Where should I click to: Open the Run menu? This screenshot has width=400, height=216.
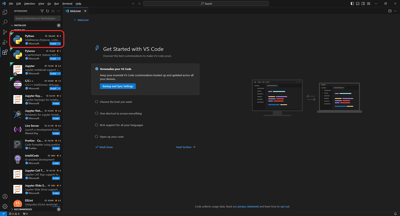(57, 3)
